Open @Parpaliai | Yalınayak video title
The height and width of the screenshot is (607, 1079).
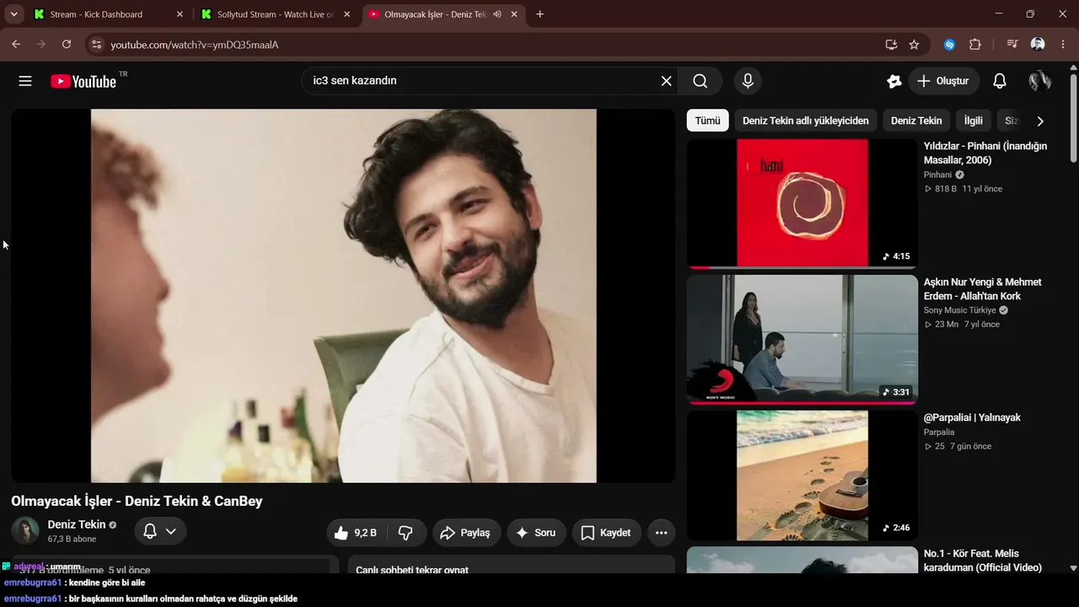click(972, 417)
